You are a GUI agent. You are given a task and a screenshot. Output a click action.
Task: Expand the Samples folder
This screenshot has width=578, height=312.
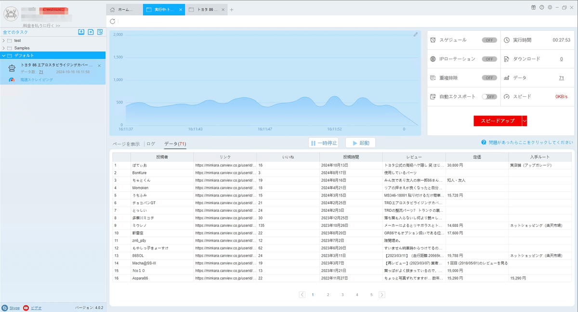click(4, 48)
